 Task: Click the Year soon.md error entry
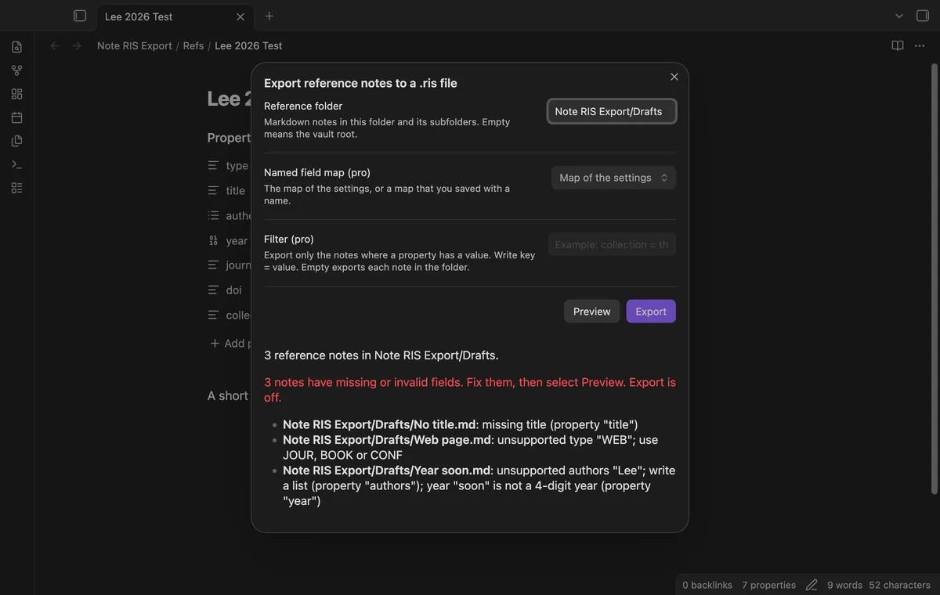479,485
